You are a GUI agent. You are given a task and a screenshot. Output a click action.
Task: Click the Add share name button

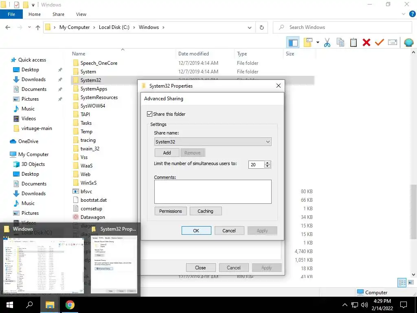pyautogui.click(x=167, y=153)
